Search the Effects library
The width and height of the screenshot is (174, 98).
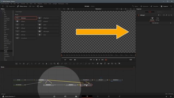coord(56,9)
